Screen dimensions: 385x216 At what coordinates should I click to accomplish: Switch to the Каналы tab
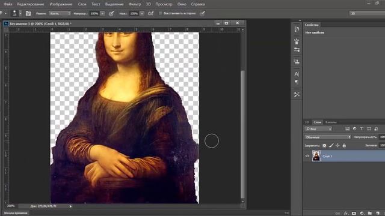[331, 122]
